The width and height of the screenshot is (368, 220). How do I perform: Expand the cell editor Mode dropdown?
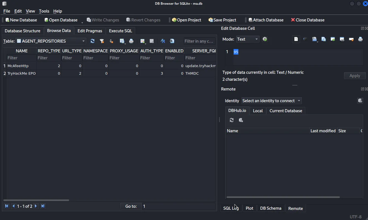tap(248, 39)
